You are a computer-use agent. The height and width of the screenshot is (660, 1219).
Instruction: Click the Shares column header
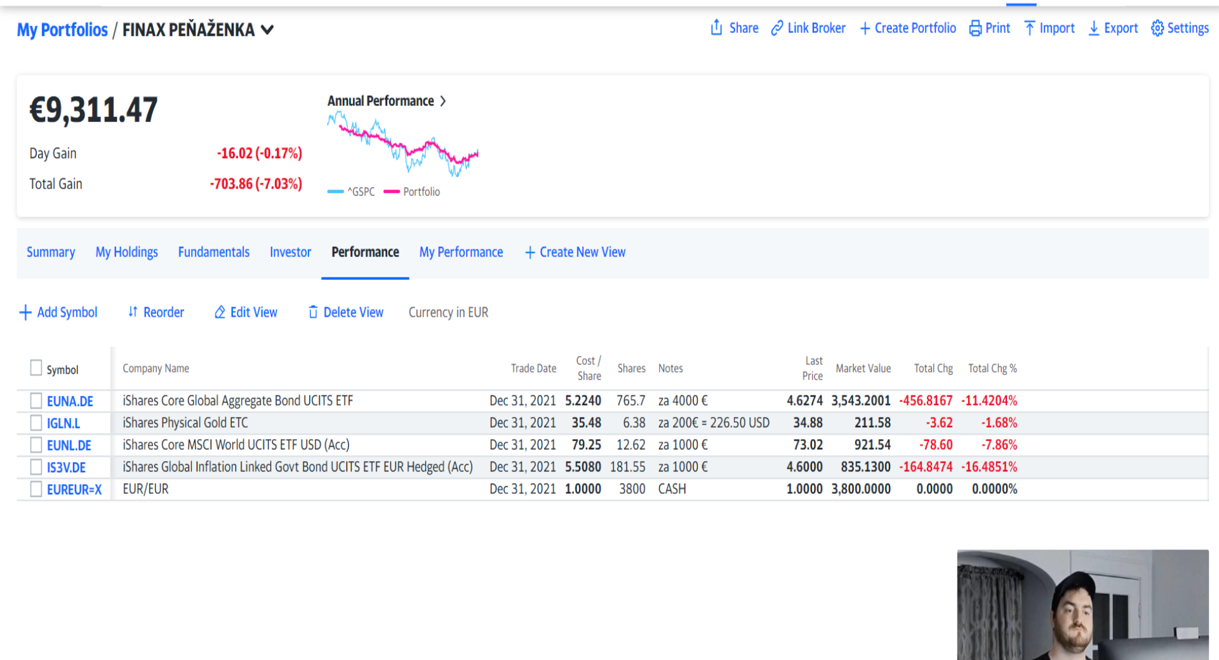pos(631,369)
